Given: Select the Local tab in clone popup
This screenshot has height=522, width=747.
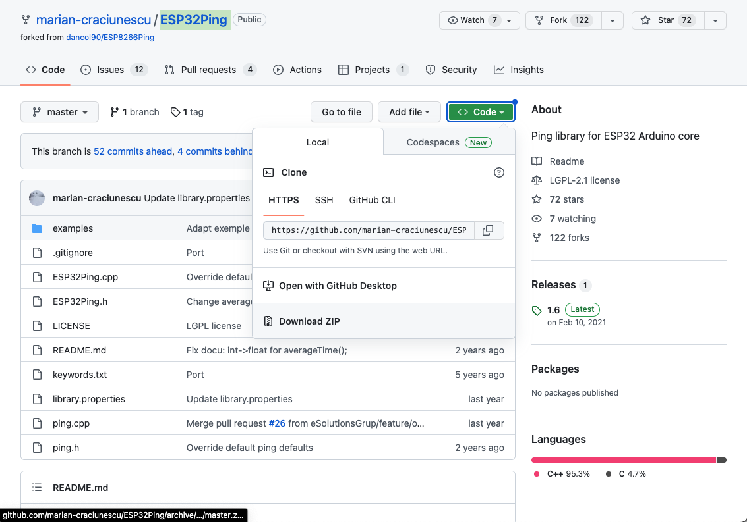Looking at the screenshot, I should [x=318, y=142].
